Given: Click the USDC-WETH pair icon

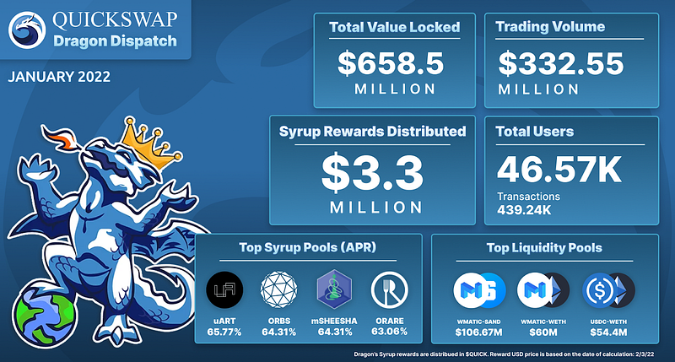Looking at the screenshot, I should (608, 290).
